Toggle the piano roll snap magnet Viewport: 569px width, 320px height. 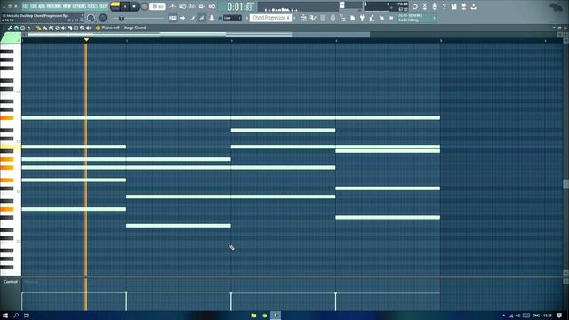click(x=16, y=28)
